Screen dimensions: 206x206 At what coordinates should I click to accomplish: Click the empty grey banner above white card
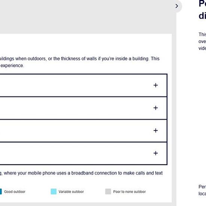86,17
